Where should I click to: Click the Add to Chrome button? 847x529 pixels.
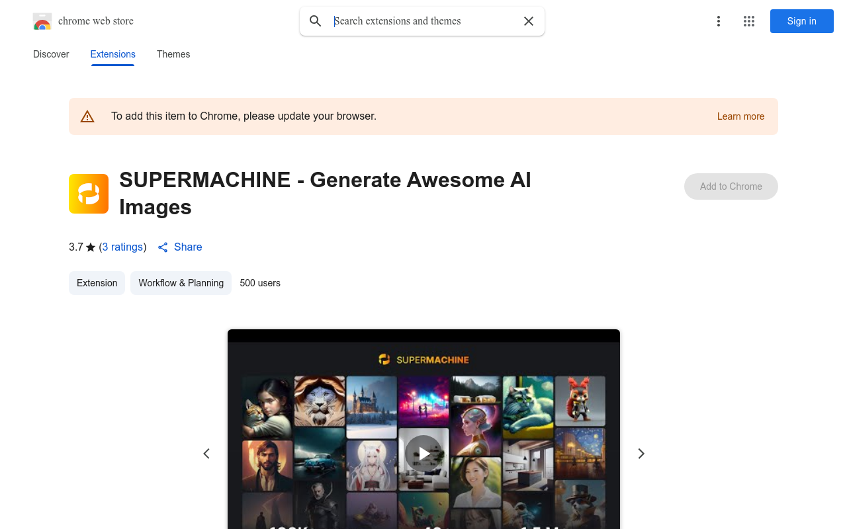click(x=731, y=186)
